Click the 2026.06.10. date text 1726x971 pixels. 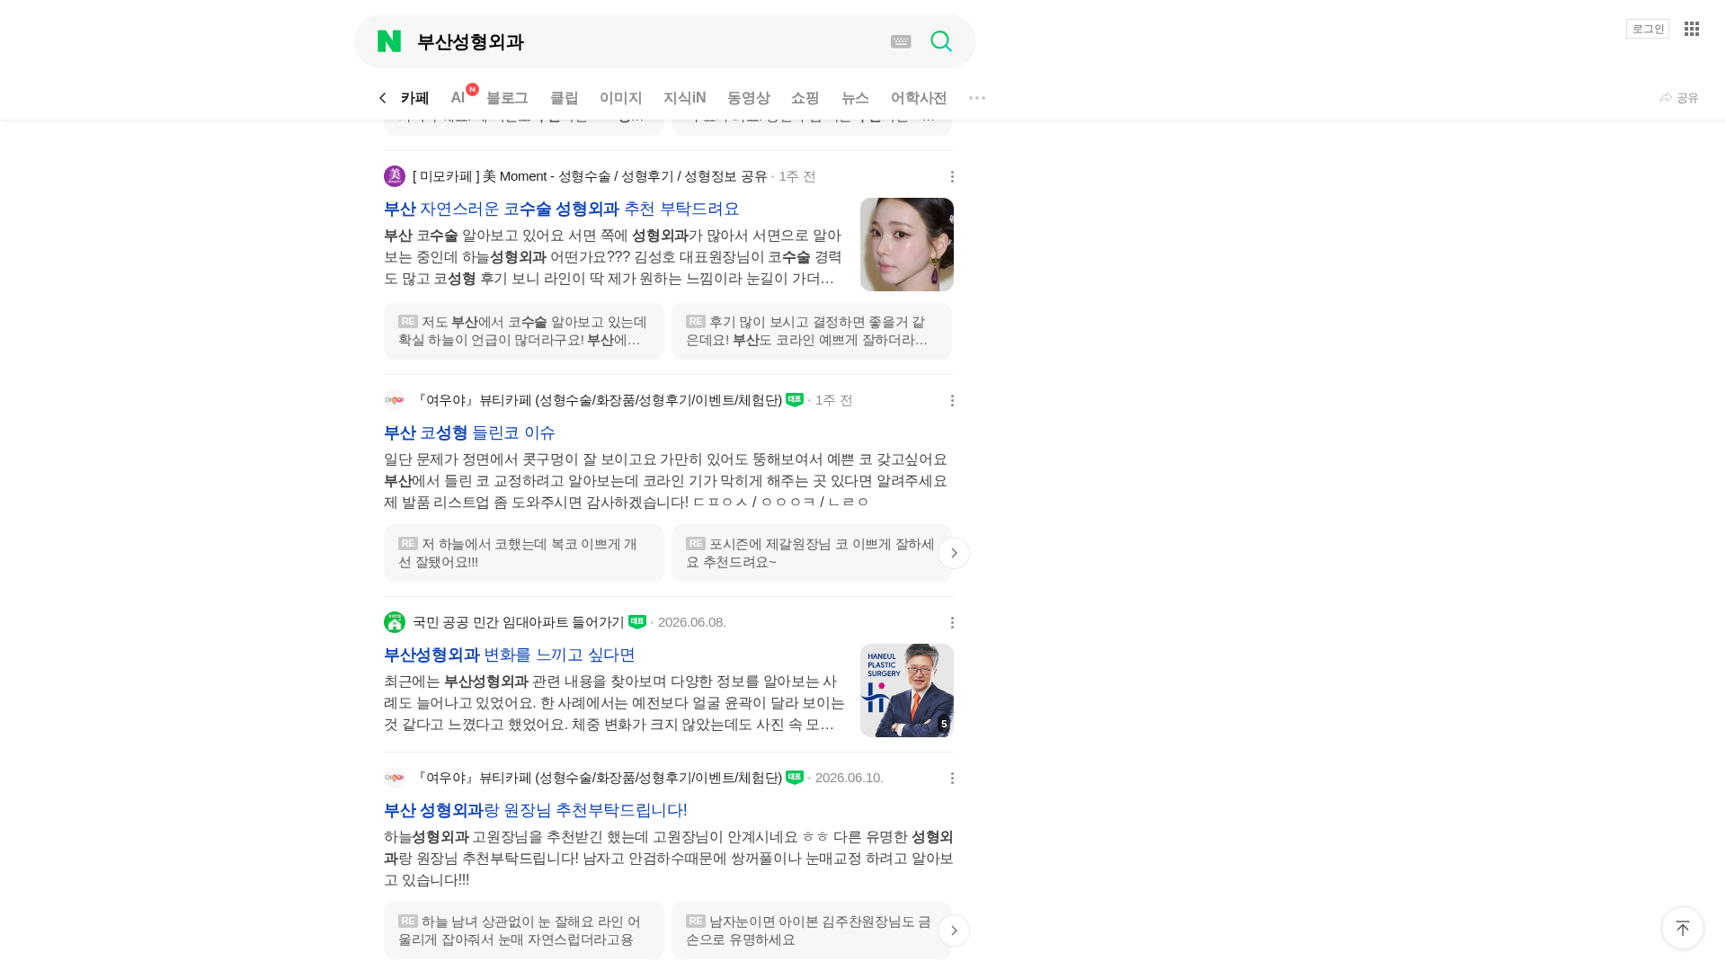point(850,778)
